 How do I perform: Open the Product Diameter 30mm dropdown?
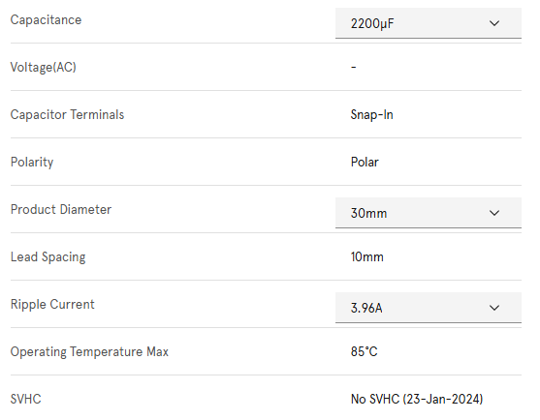(429, 213)
